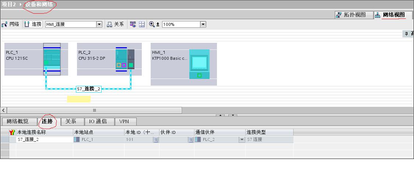Open the 网络概览 network overview tab

click(x=19, y=122)
